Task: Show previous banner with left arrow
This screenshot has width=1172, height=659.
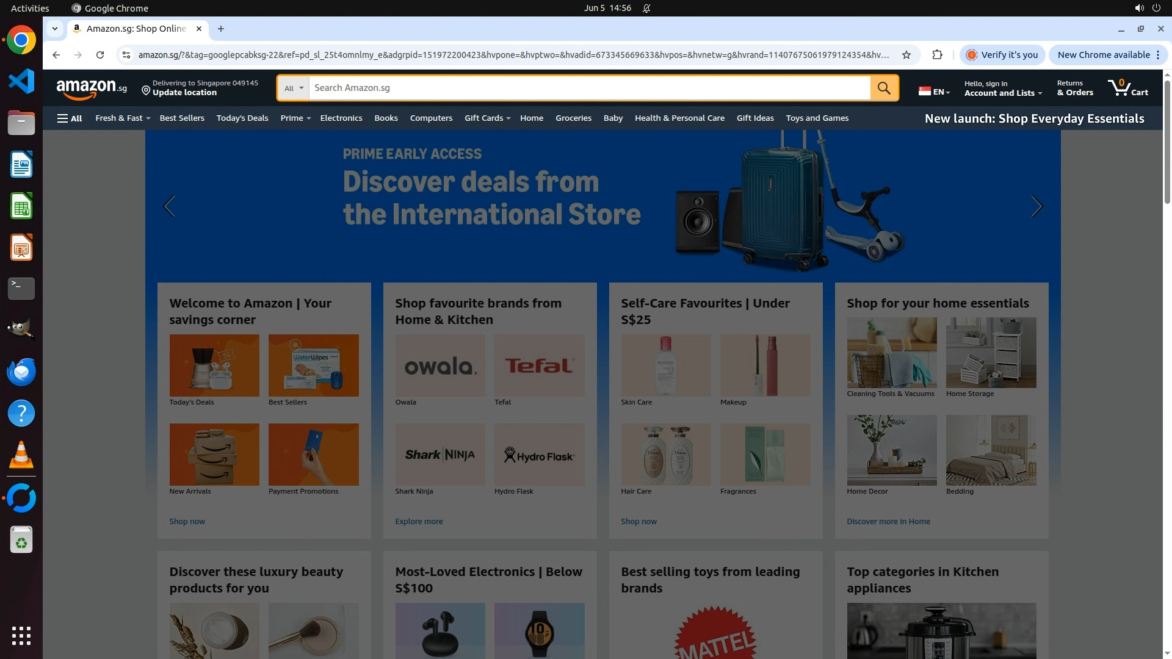Action: coord(169,207)
